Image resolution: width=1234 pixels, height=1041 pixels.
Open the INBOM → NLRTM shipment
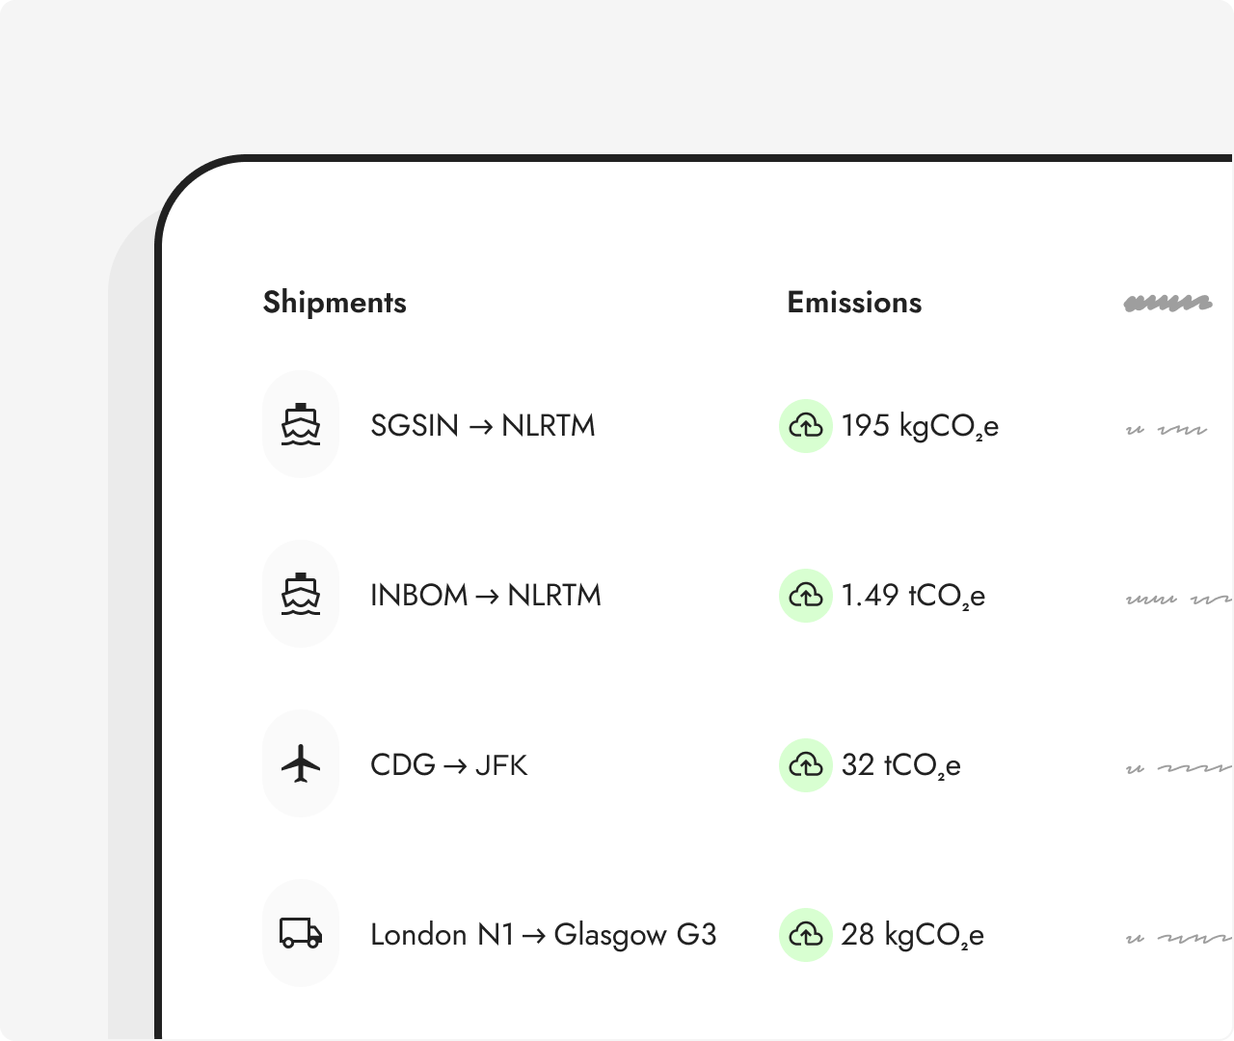click(x=486, y=595)
